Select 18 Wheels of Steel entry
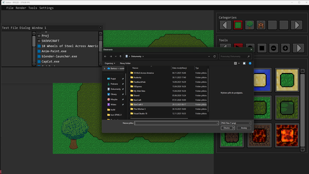 68,46
